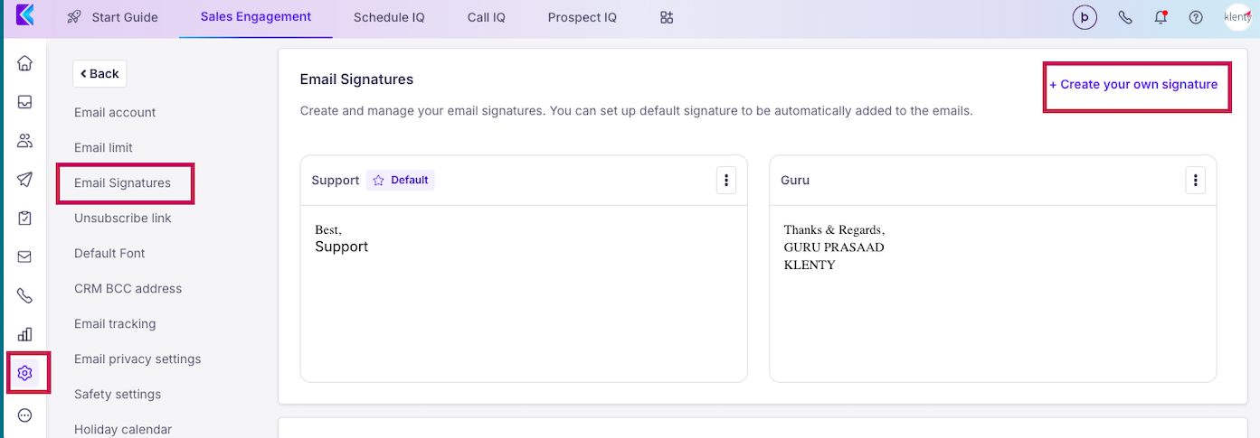Open the apps grid menu in the top bar
Screen dimensions: 1260x438
click(667, 17)
